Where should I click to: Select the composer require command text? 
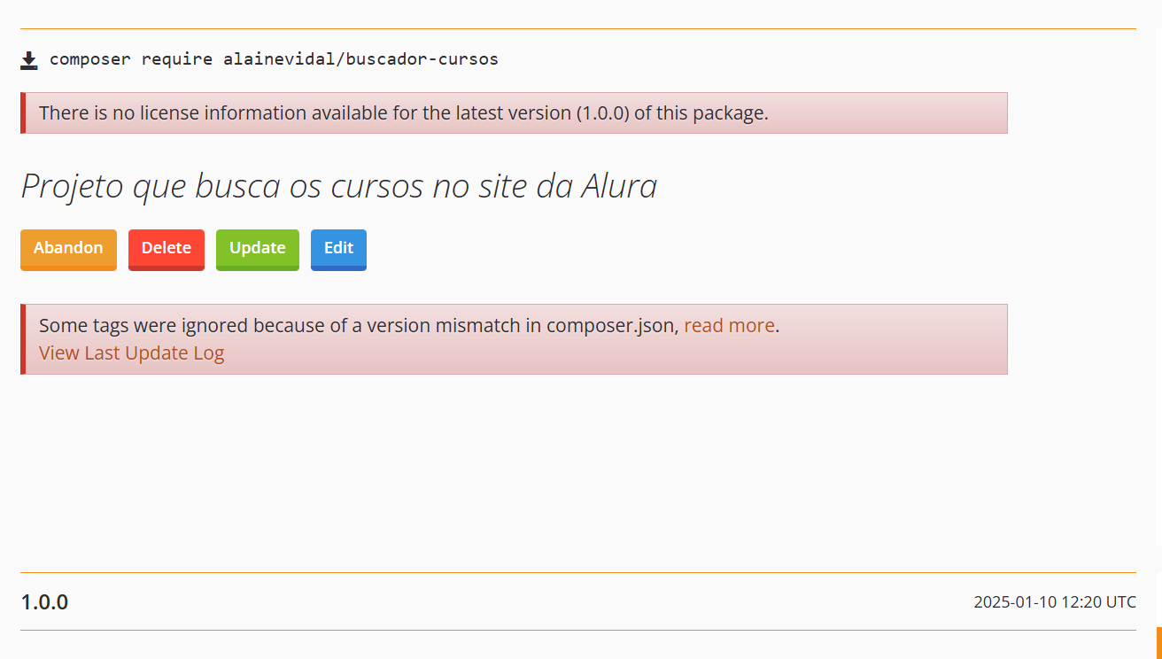pyautogui.click(x=274, y=59)
